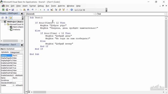Open the Add-Ins menu
The image size is (168, 94).
pos(61,6)
